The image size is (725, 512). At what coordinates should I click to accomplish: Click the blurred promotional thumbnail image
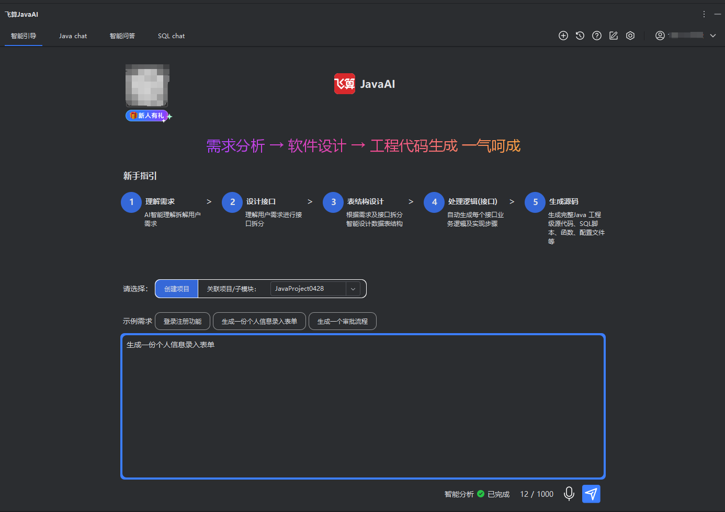pos(147,86)
